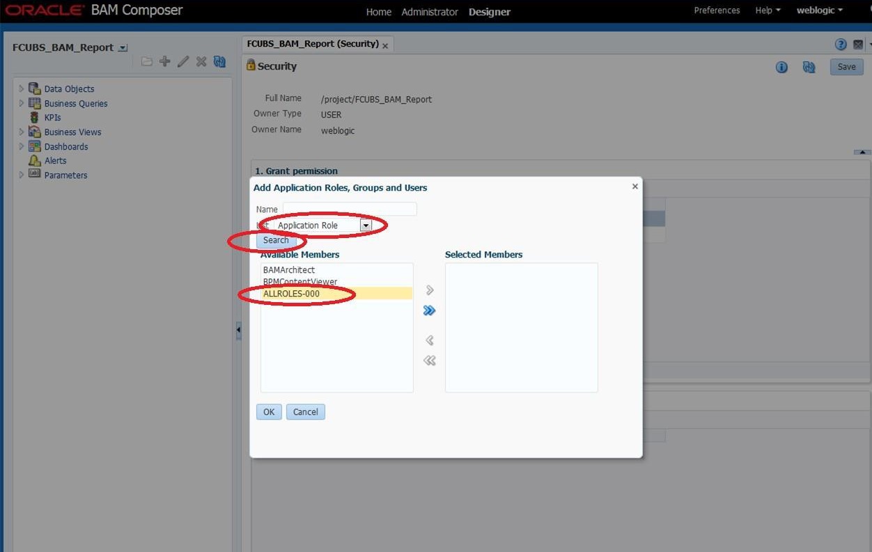Screen dimensions: 872x552
Task: Expand the Data Objects tree node
Action: (x=21, y=88)
